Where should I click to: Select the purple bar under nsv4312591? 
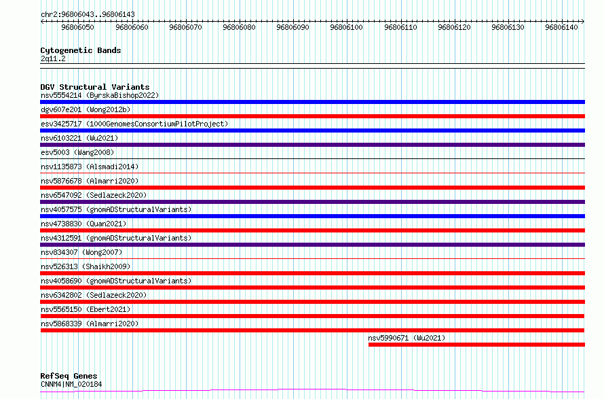312,245
